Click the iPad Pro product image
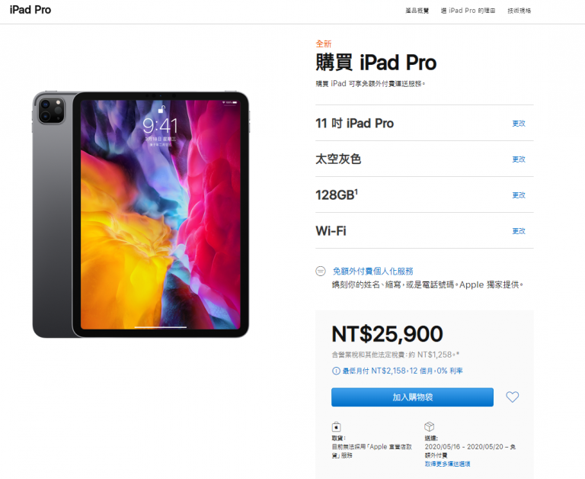The height and width of the screenshot is (479, 585). [x=141, y=214]
